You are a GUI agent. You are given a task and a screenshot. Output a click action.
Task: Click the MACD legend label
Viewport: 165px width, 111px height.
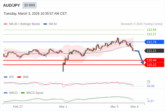coord(13,93)
